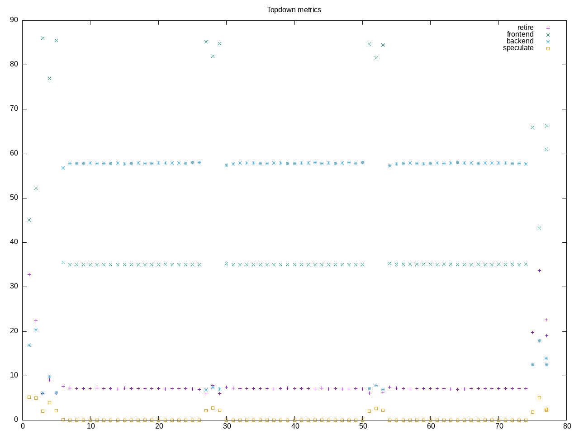Viewport: 579px width, 434px height.
Task: Click the frontend legend cross marker
Action: pyautogui.click(x=547, y=35)
